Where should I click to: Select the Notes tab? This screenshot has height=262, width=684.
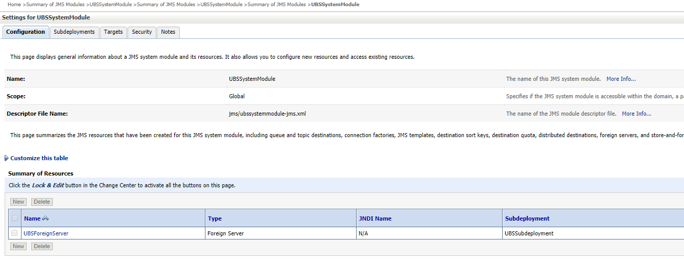(168, 32)
